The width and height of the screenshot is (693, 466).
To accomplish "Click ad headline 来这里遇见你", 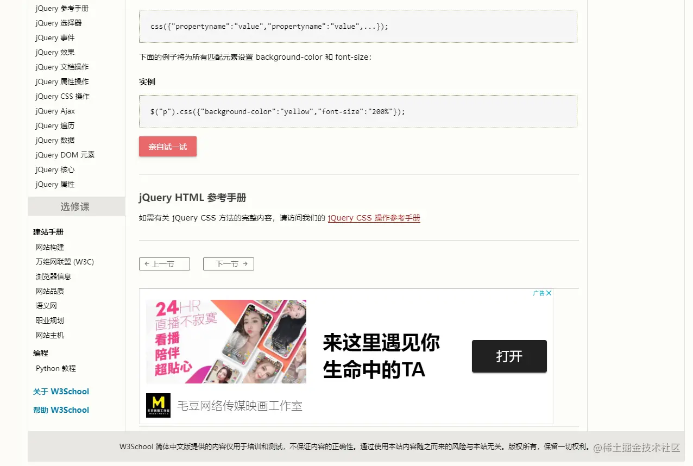I will 381,343.
